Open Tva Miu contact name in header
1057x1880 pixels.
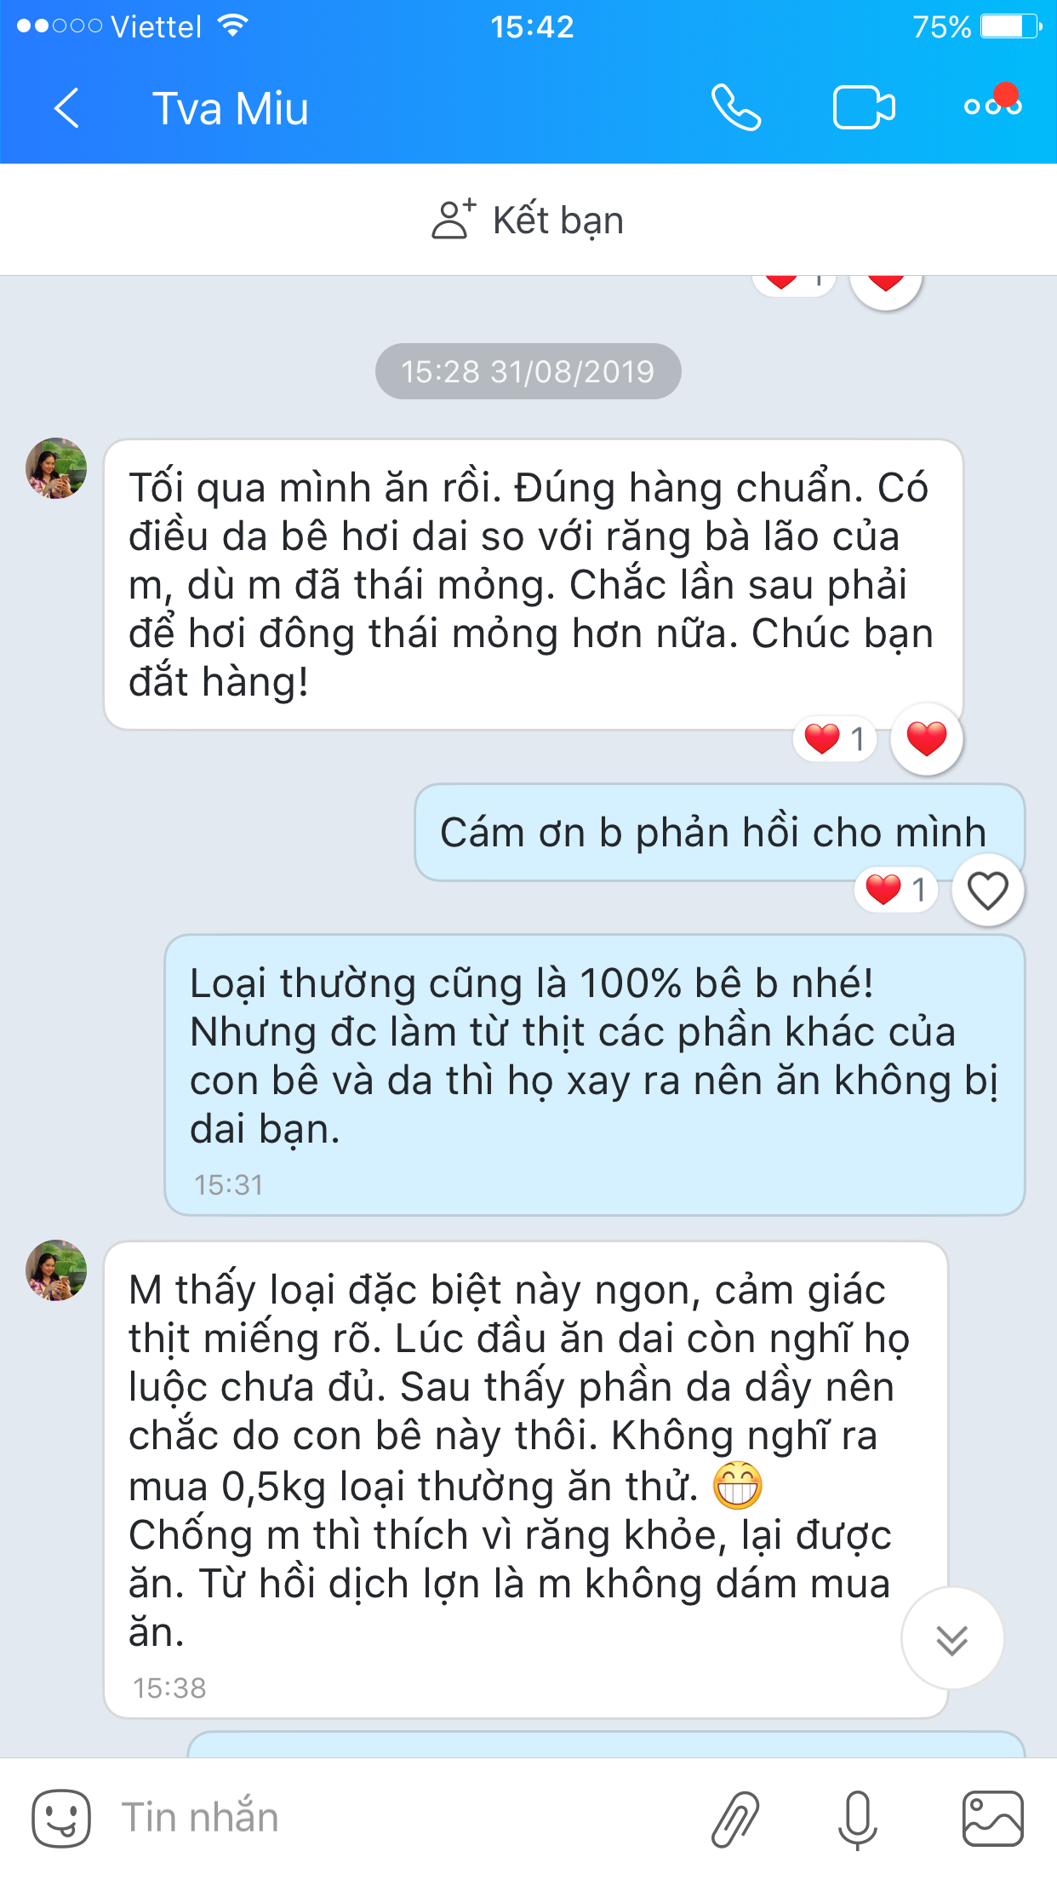pyautogui.click(x=230, y=109)
